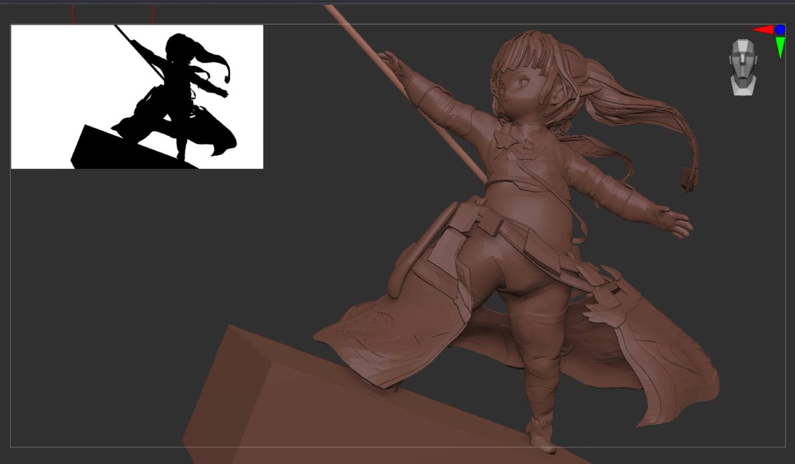Screen dimensions: 795x464
Task: Click the blue Z axis dot
Action: point(780,30)
